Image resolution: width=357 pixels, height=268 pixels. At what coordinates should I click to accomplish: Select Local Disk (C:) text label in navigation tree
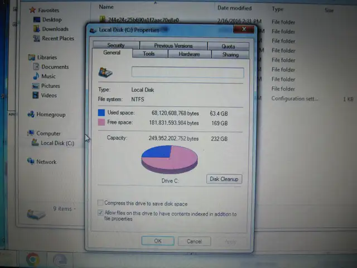(57, 143)
